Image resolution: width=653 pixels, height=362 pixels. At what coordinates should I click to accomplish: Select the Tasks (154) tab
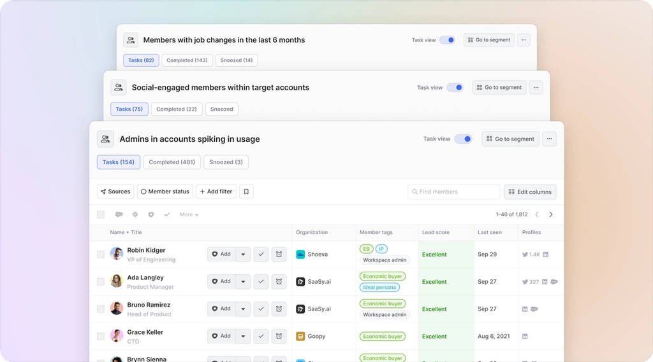pyautogui.click(x=119, y=162)
